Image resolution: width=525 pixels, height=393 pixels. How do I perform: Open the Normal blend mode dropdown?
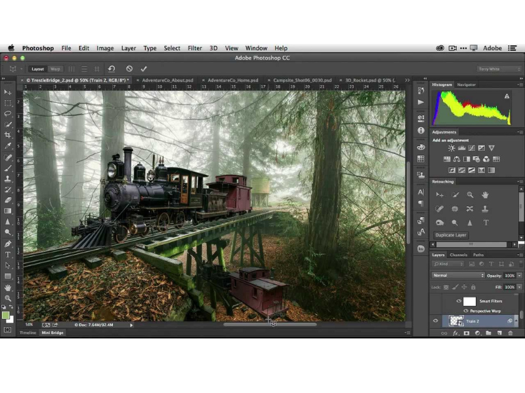(458, 276)
